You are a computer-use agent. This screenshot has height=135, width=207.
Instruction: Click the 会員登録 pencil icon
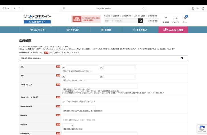(166, 19)
